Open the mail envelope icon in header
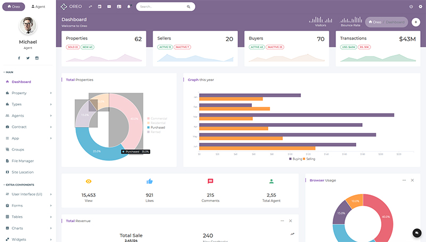The width and height of the screenshot is (426, 242). [109, 6]
